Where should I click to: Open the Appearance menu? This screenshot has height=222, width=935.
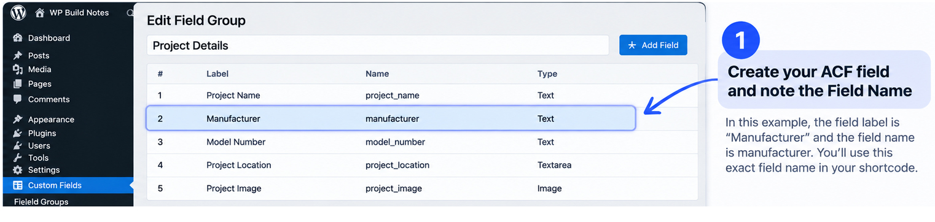[51, 120]
